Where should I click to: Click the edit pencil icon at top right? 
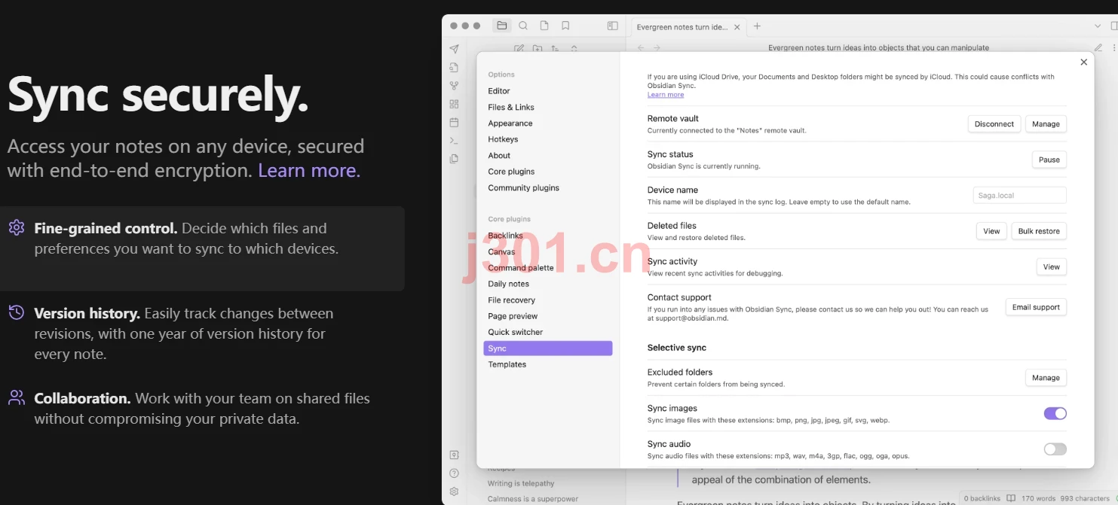(x=1098, y=47)
